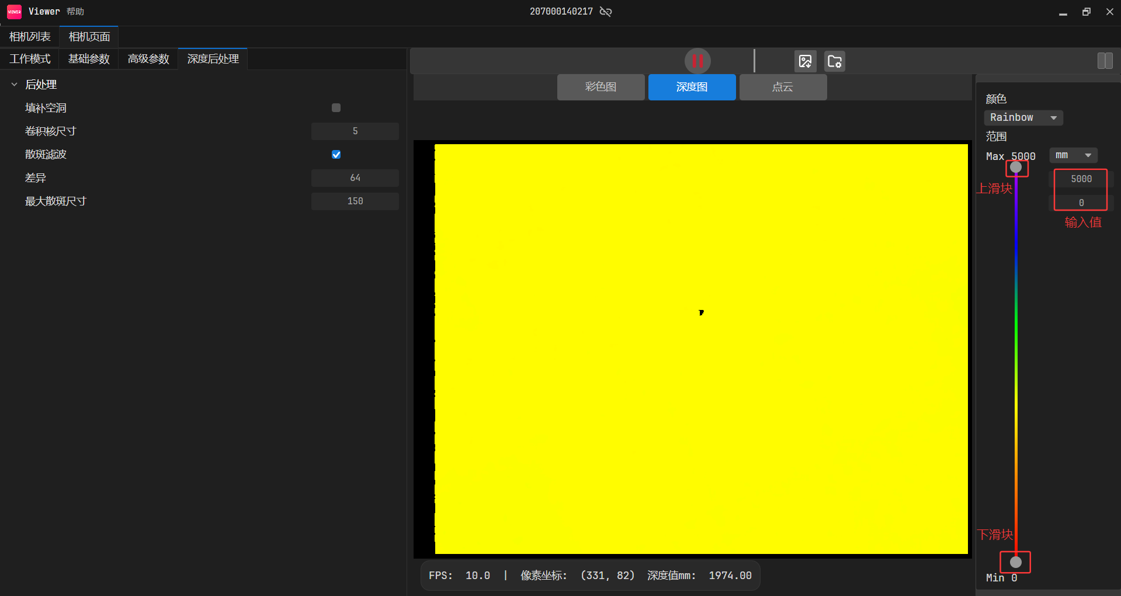Click the upper range slider handle
Image resolution: width=1121 pixels, height=596 pixels.
point(1016,168)
